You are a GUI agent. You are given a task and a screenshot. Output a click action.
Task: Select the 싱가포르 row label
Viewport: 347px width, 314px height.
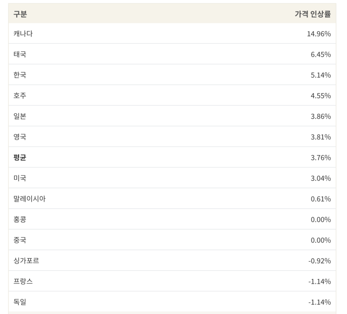tap(26, 260)
